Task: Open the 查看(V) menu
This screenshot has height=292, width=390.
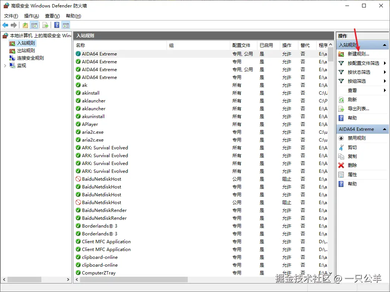Action: (52, 16)
